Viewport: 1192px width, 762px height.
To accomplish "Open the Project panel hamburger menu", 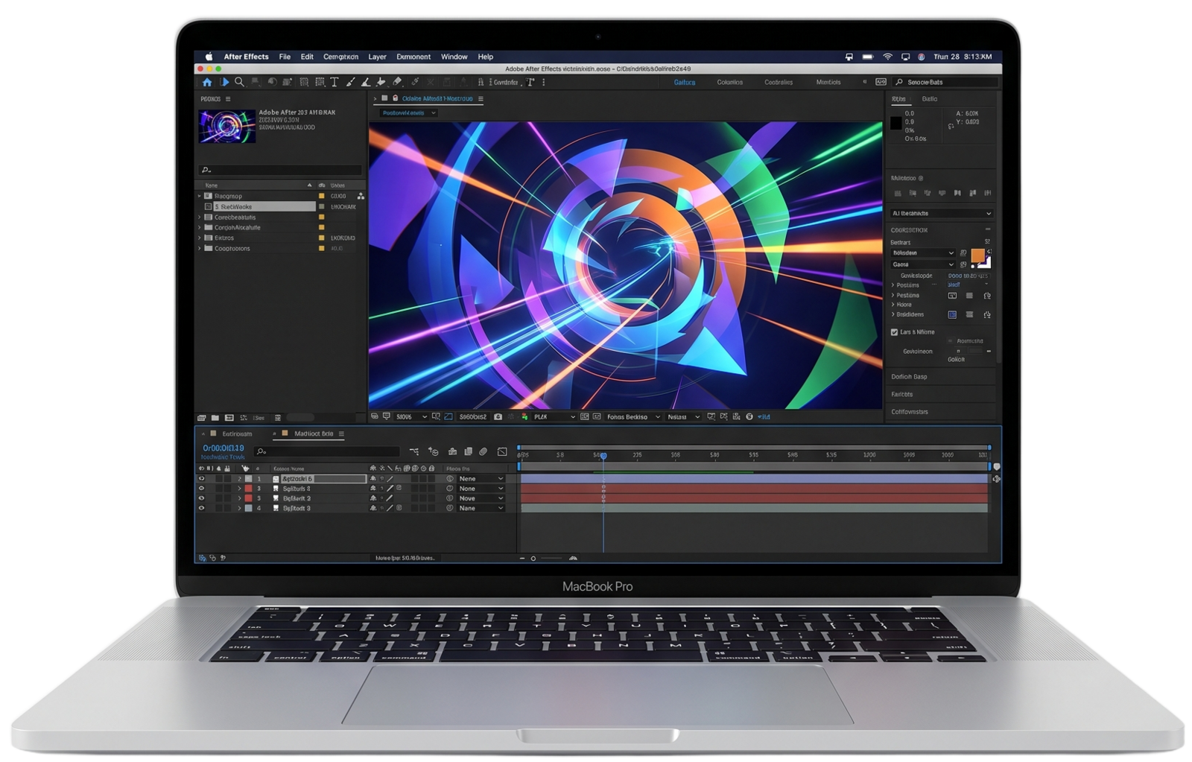I will pyautogui.click(x=228, y=99).
